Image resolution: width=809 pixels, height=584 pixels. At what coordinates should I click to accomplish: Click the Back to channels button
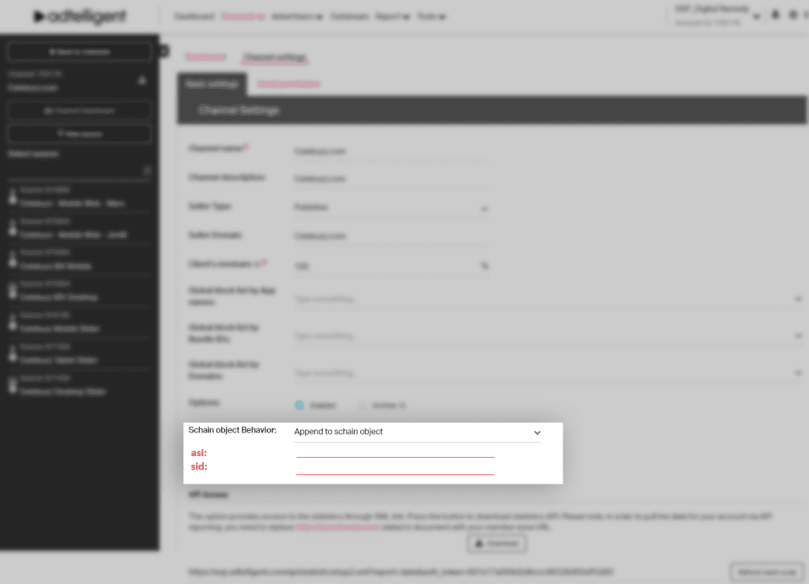80,51
